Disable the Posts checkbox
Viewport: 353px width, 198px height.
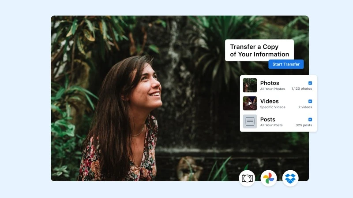click(310, 119)
